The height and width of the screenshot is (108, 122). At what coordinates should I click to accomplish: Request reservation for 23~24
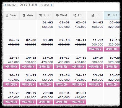(62, 84)
